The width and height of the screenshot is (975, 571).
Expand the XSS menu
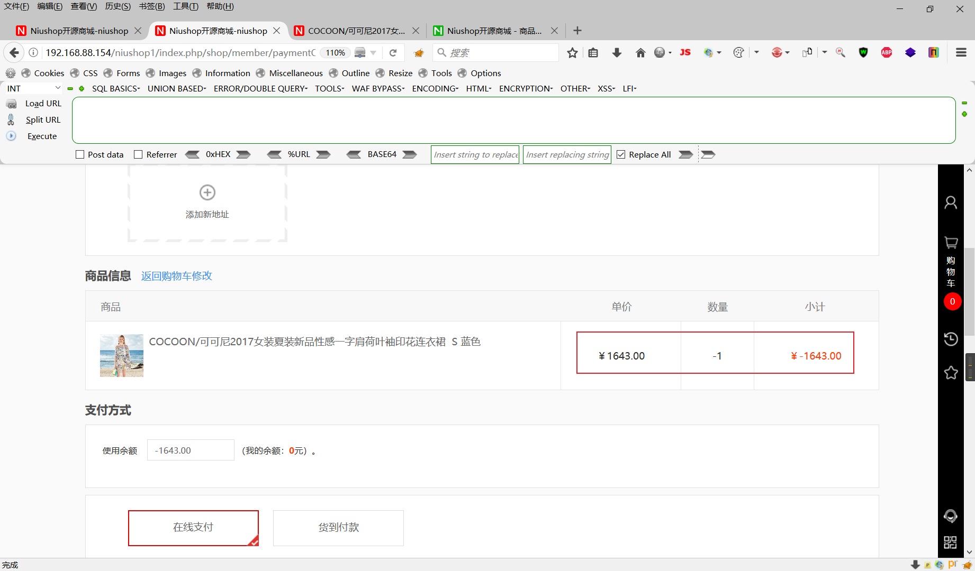pyautogui.click(x=606, y=88)
